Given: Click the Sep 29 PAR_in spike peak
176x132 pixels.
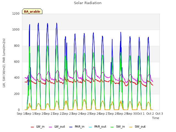Looking at the screenshot, I should point(121,32).
